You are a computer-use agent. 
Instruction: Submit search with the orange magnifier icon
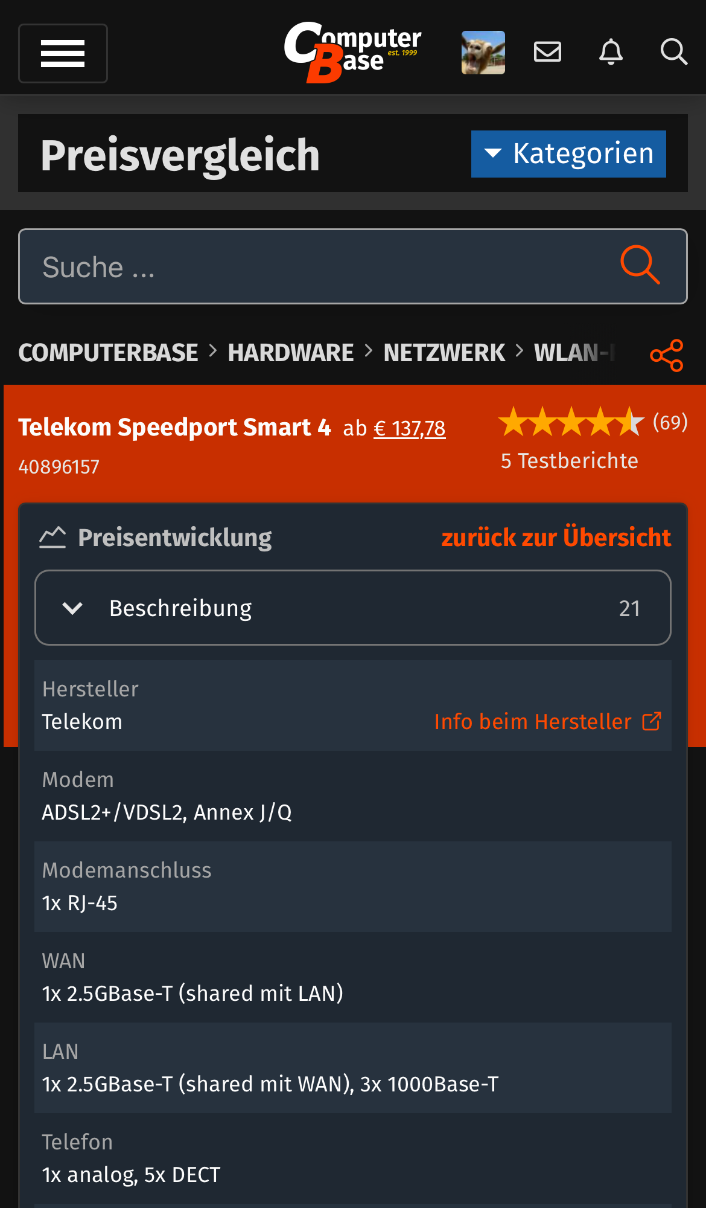tap(640, 265)
